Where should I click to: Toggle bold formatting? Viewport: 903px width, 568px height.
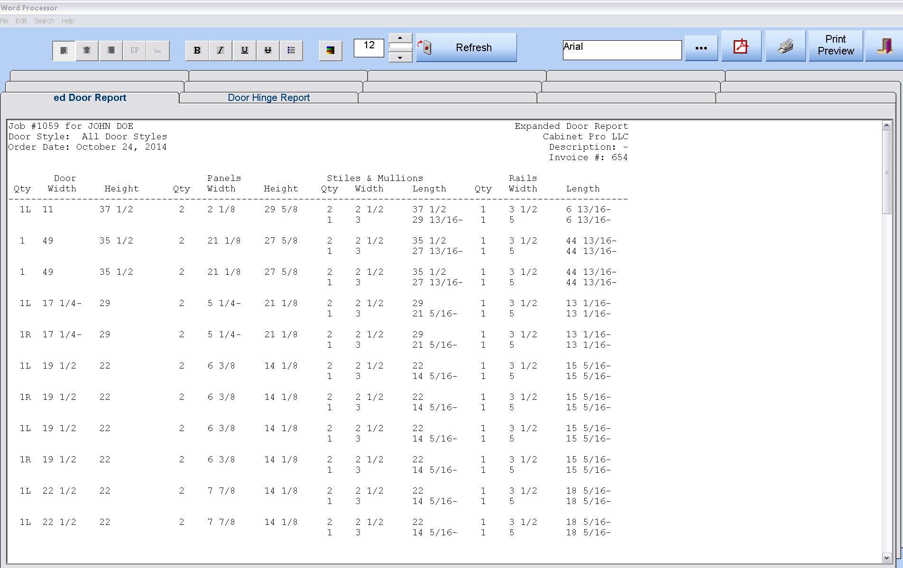(x=197, y=50)
